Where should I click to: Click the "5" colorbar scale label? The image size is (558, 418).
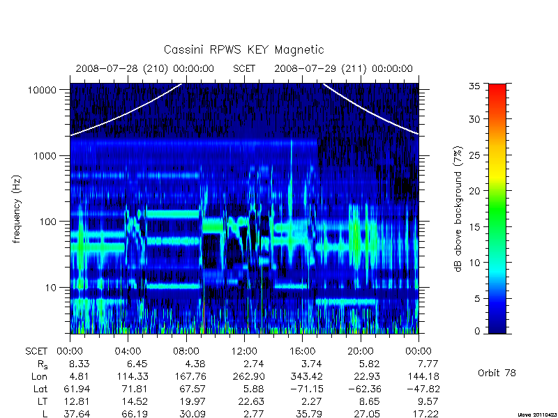click(477, 299)
